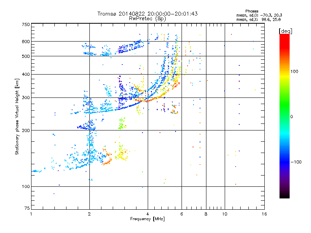The image size is (311, 233).
Task: Click the phase color scale bar
Action: pos(285,116)
